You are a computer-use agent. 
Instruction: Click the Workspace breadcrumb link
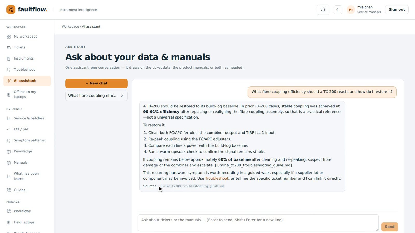click(x=70, y=27)
